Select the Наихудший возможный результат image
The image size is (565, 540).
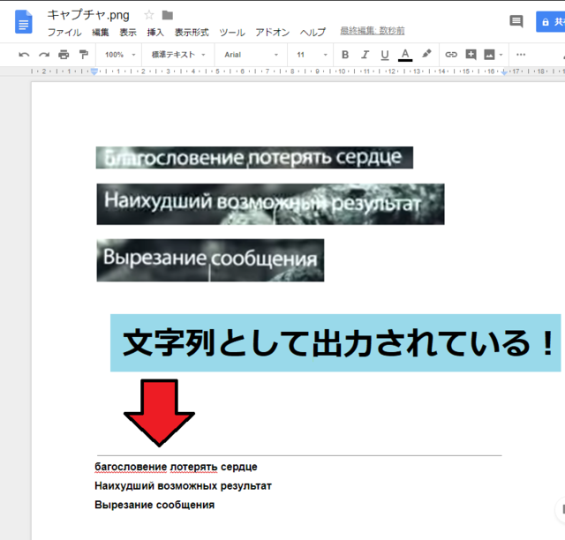(x=271, y=204)
